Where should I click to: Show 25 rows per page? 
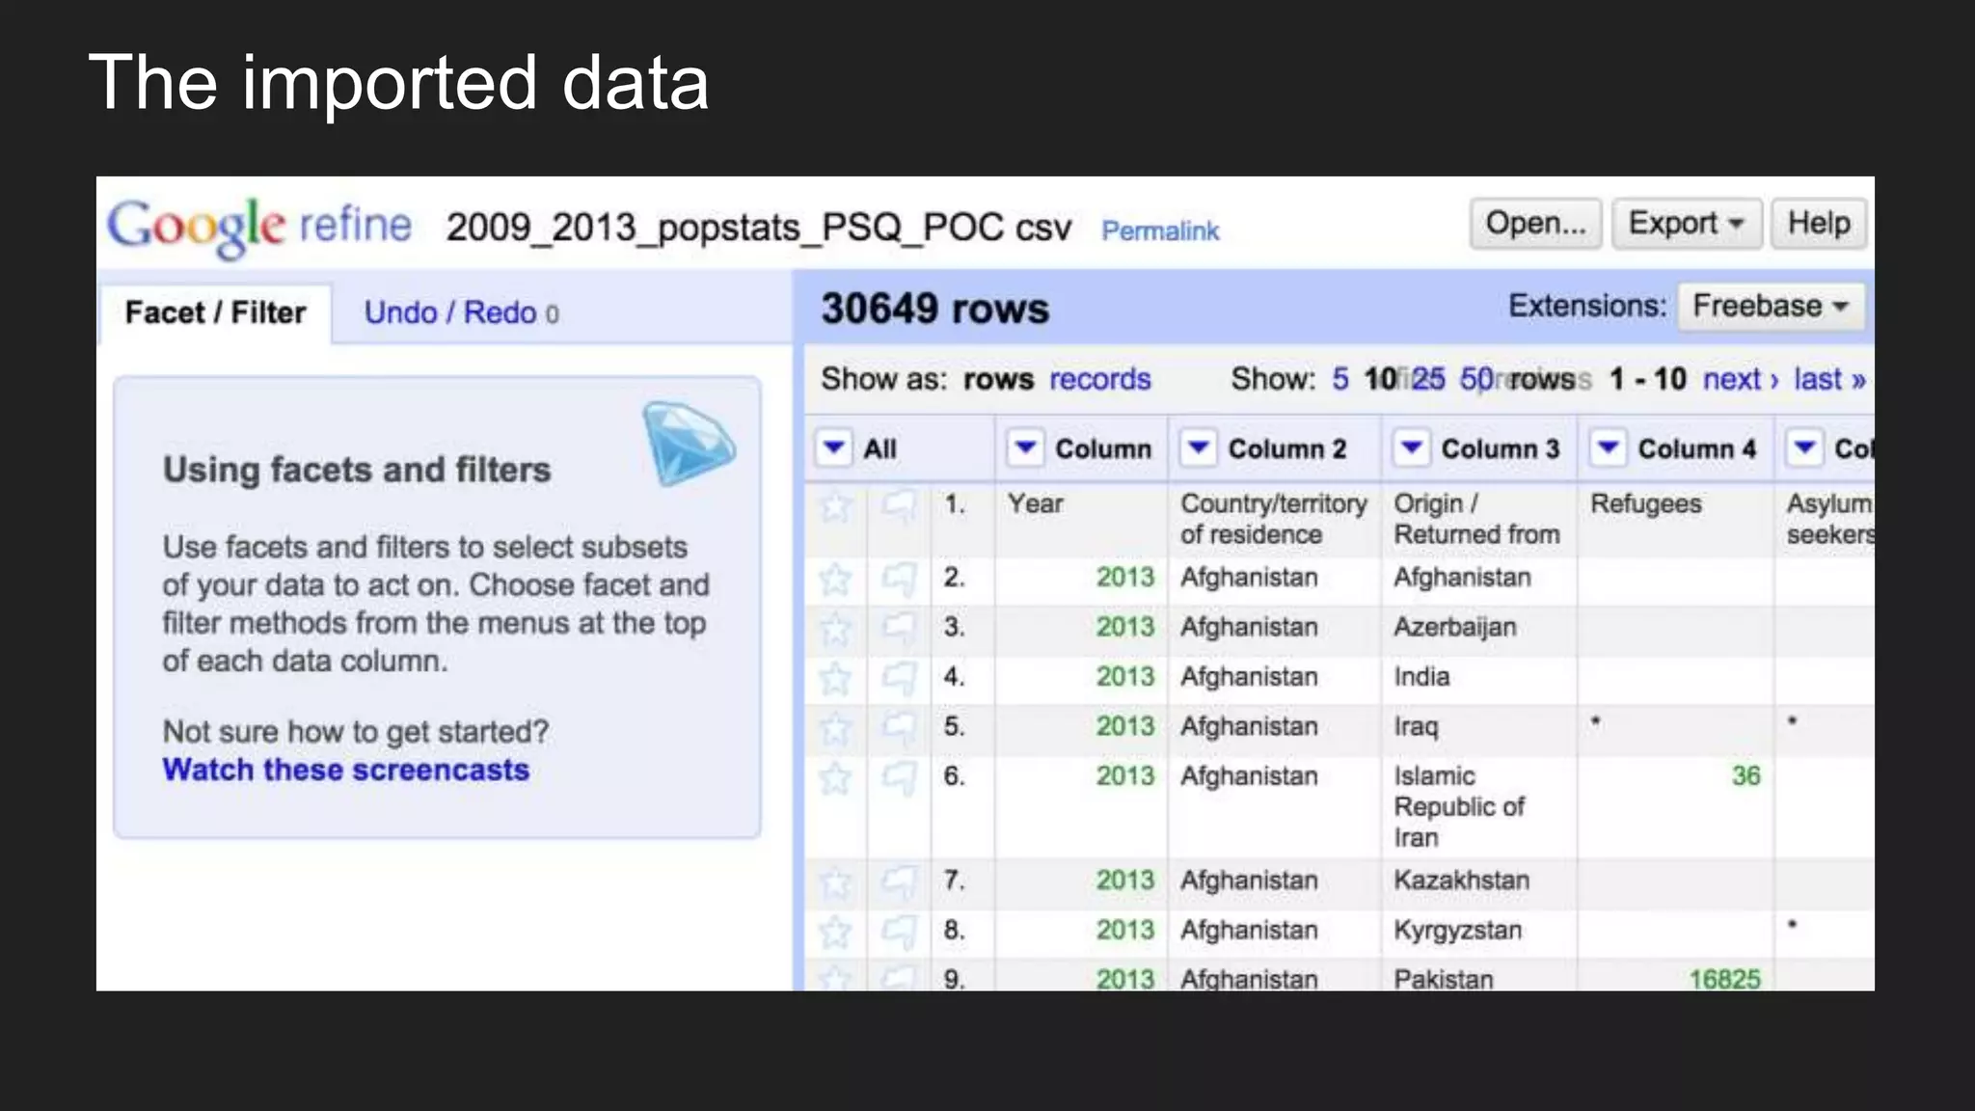[x=1428, y=379]
